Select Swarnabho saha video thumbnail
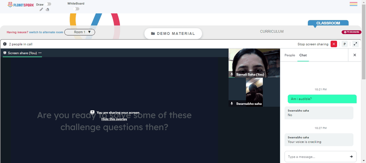 coord(254,92)
